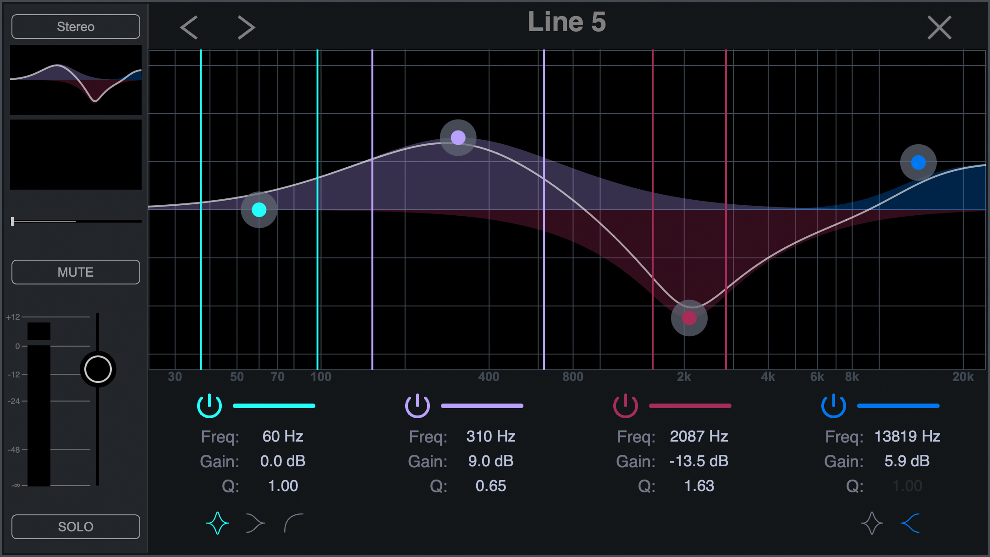
Task: Go to previous channel arrow
Action: [189, 27]
